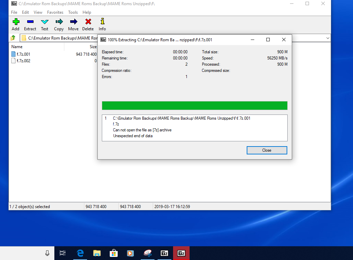
Task: Click the Add toolbar icon
Action: [x=15, y=24]
